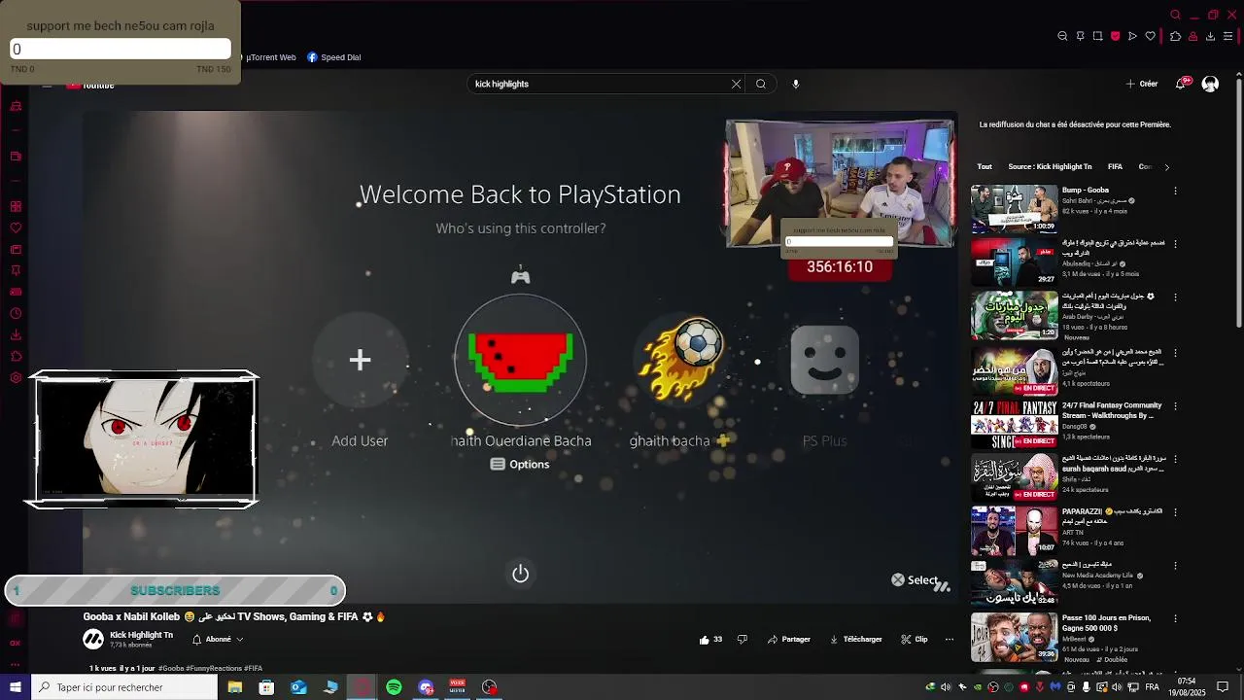This screenshot has height=700, width=1244.
Task: Open YouTube notifications bell
Action: pos(1182,84)
